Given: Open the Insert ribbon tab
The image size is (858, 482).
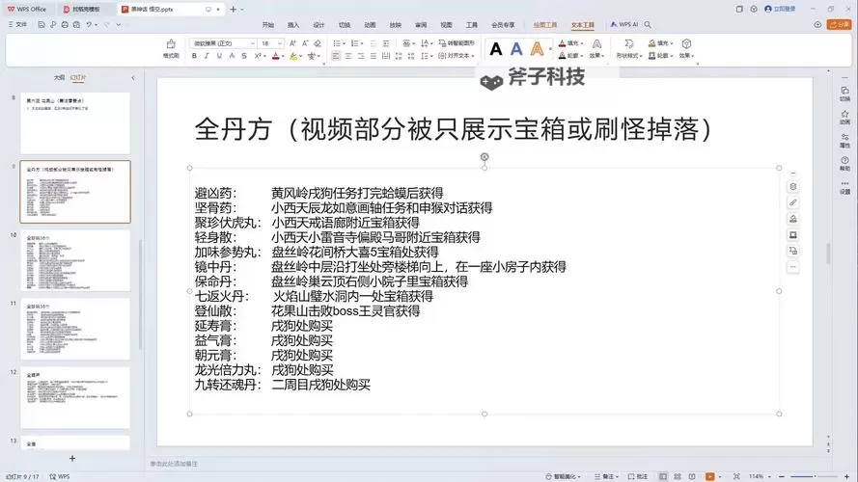Looking at the screenshot, I should coord(293,25).
